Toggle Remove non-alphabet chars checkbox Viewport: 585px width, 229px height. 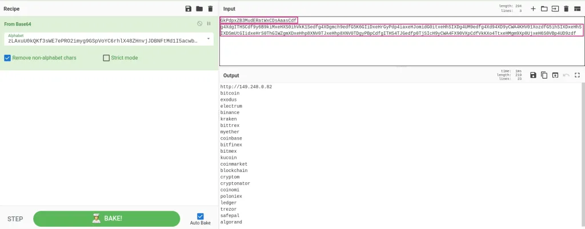coord(7,58)
